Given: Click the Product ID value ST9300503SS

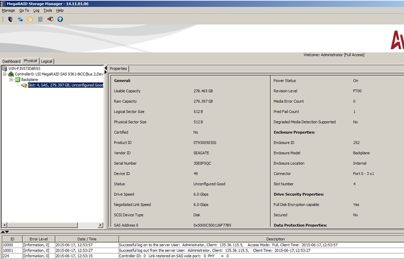Looking at the screenshot, I should coord(205,142).
